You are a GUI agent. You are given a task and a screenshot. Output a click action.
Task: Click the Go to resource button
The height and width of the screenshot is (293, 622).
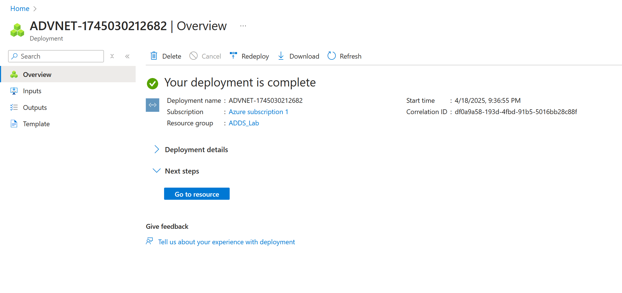[197, 194]
